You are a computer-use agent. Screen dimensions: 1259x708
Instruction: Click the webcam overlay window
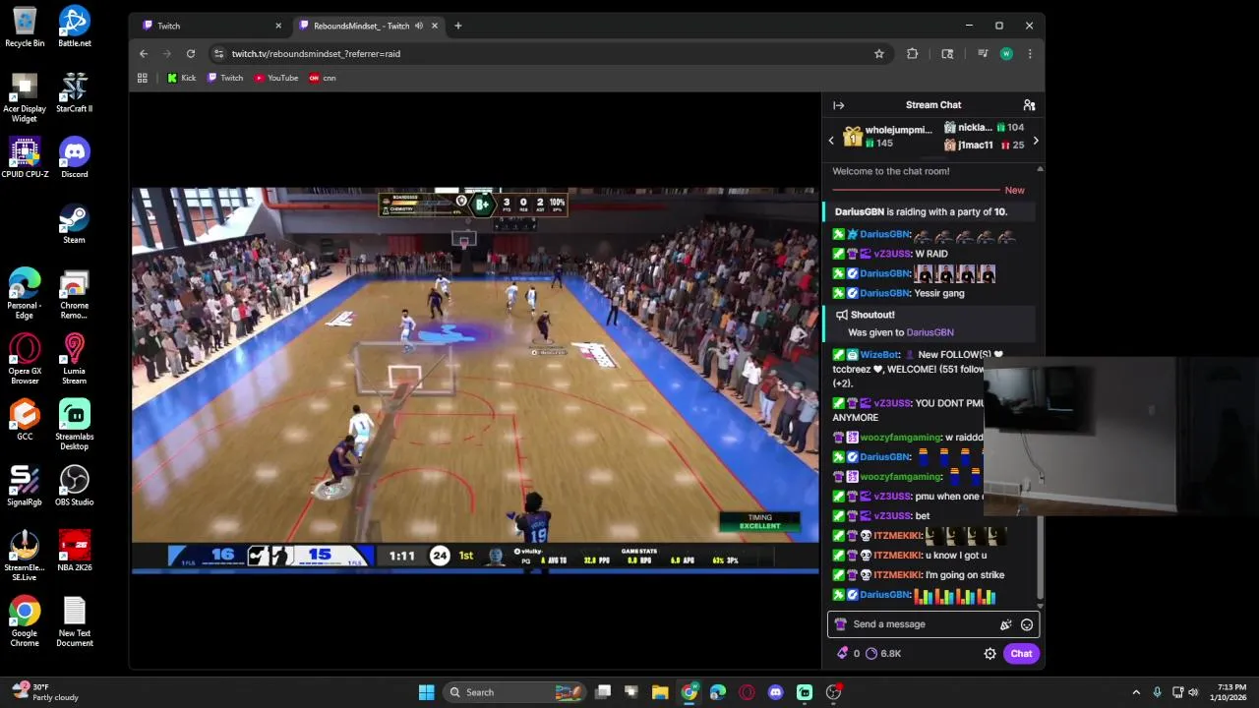point(1121,436)
